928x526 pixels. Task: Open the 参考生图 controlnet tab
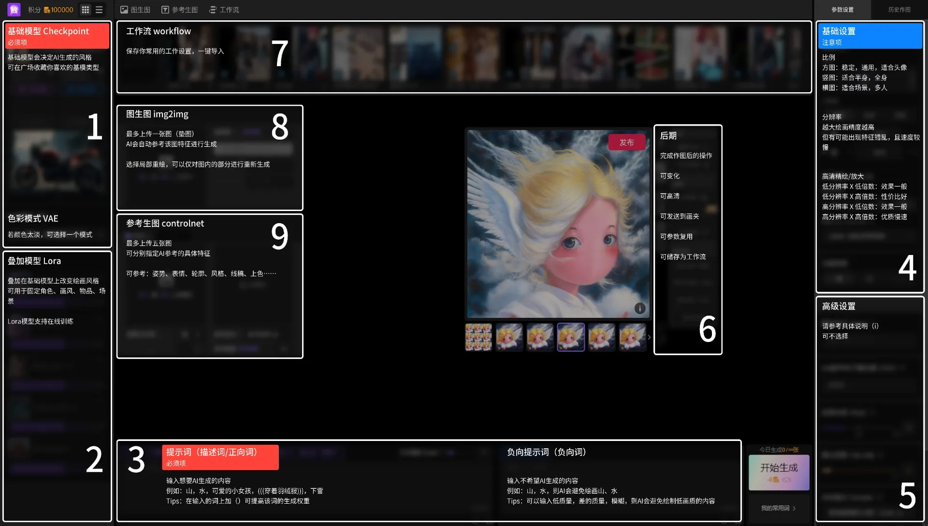tap(180, 10)
